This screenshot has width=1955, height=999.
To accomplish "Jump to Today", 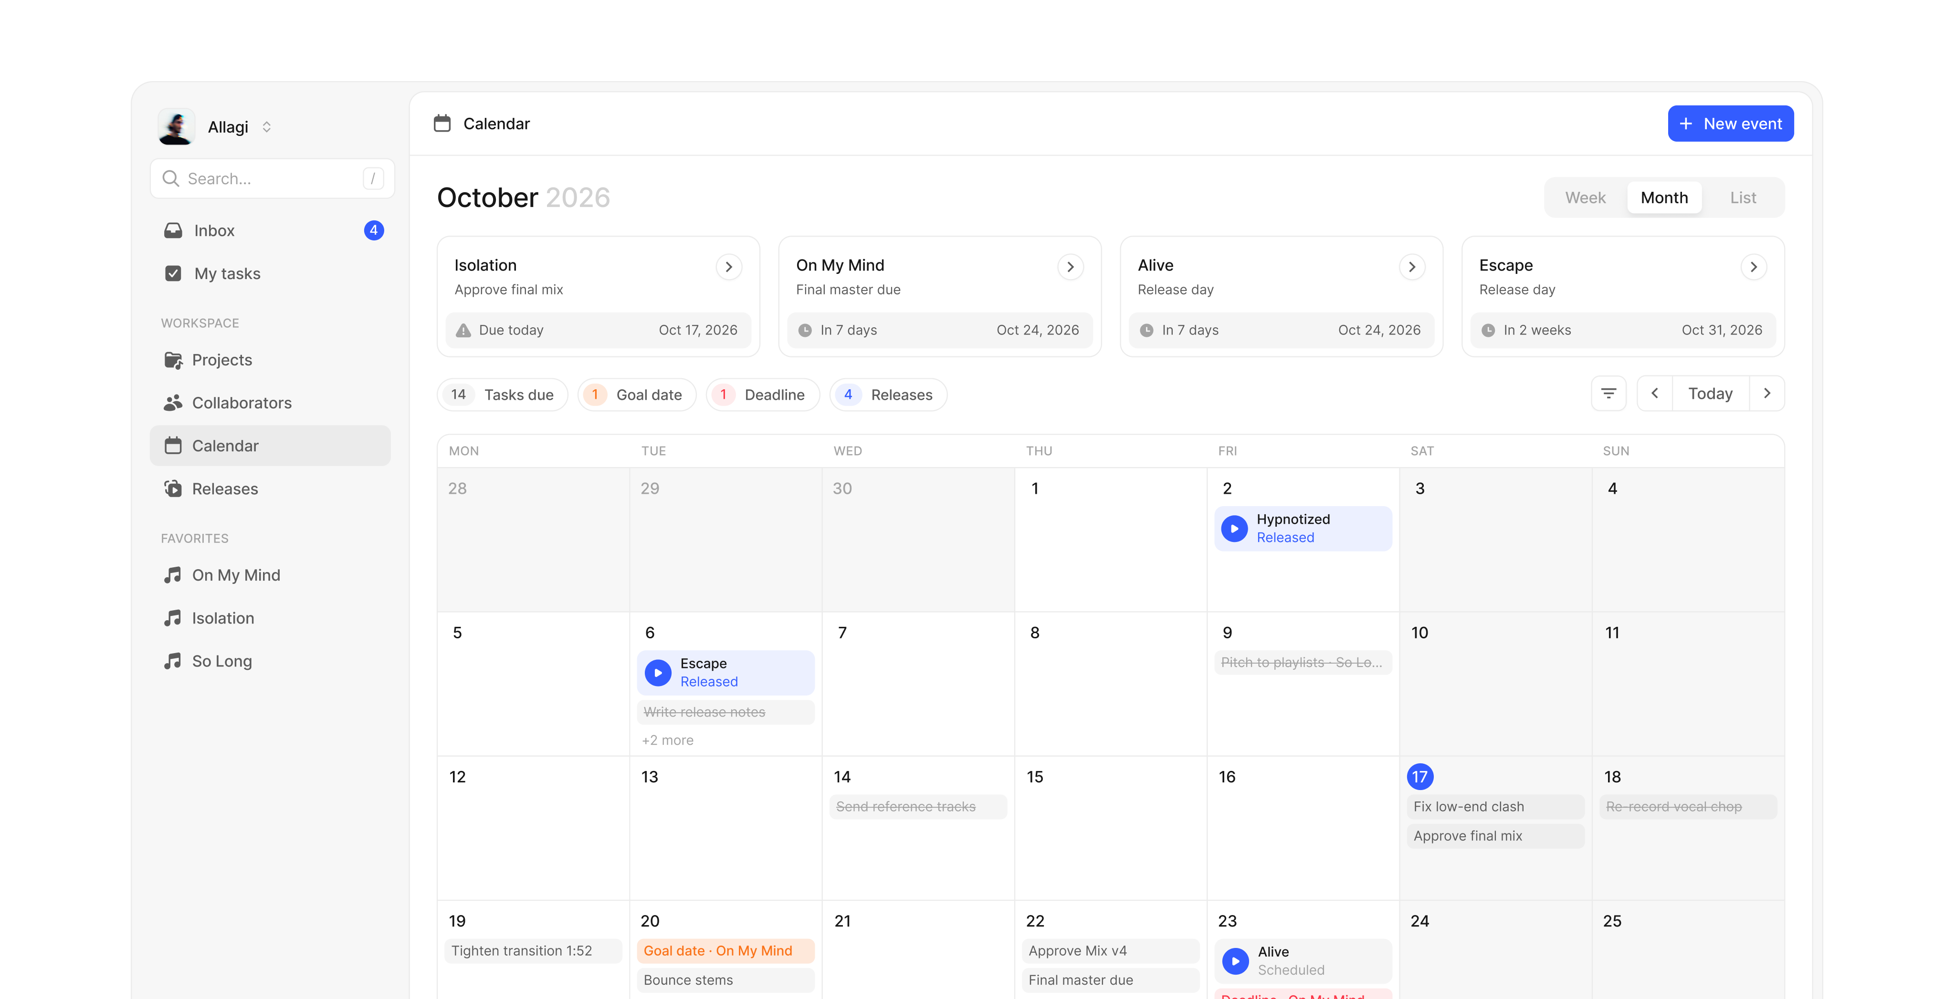I will [1711, 393].
